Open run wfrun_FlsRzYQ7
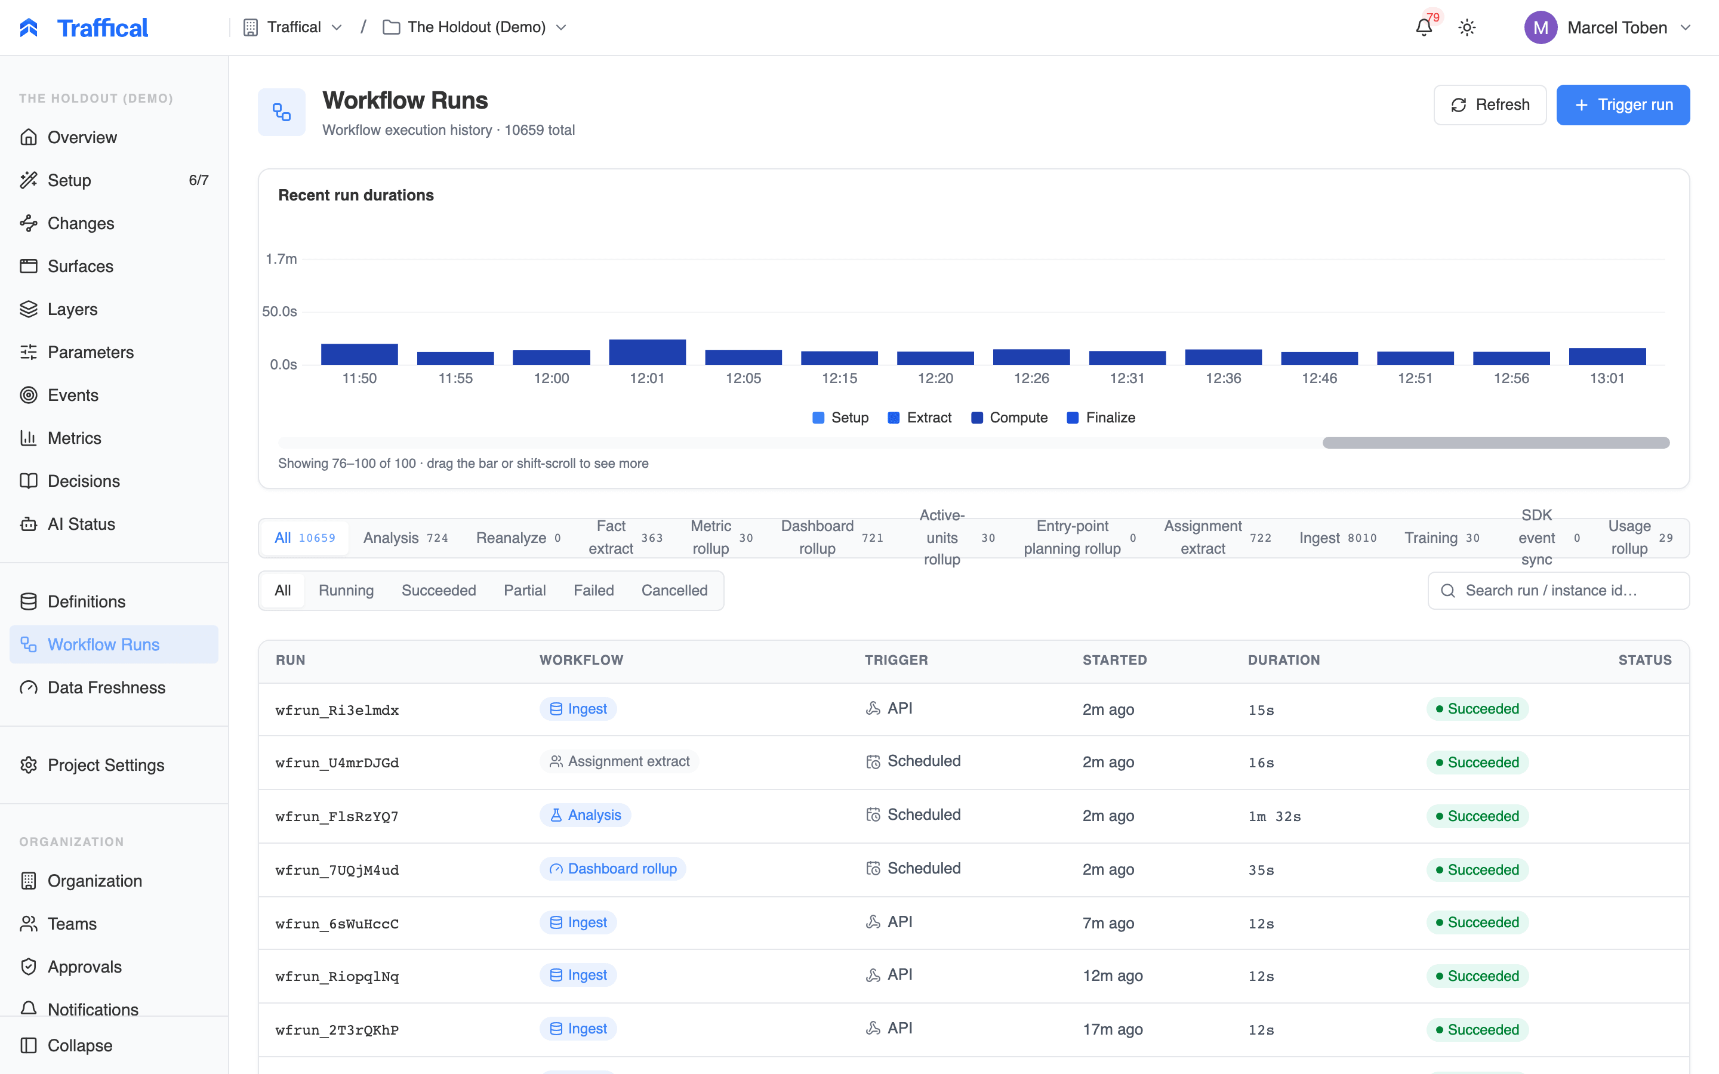 337,816
